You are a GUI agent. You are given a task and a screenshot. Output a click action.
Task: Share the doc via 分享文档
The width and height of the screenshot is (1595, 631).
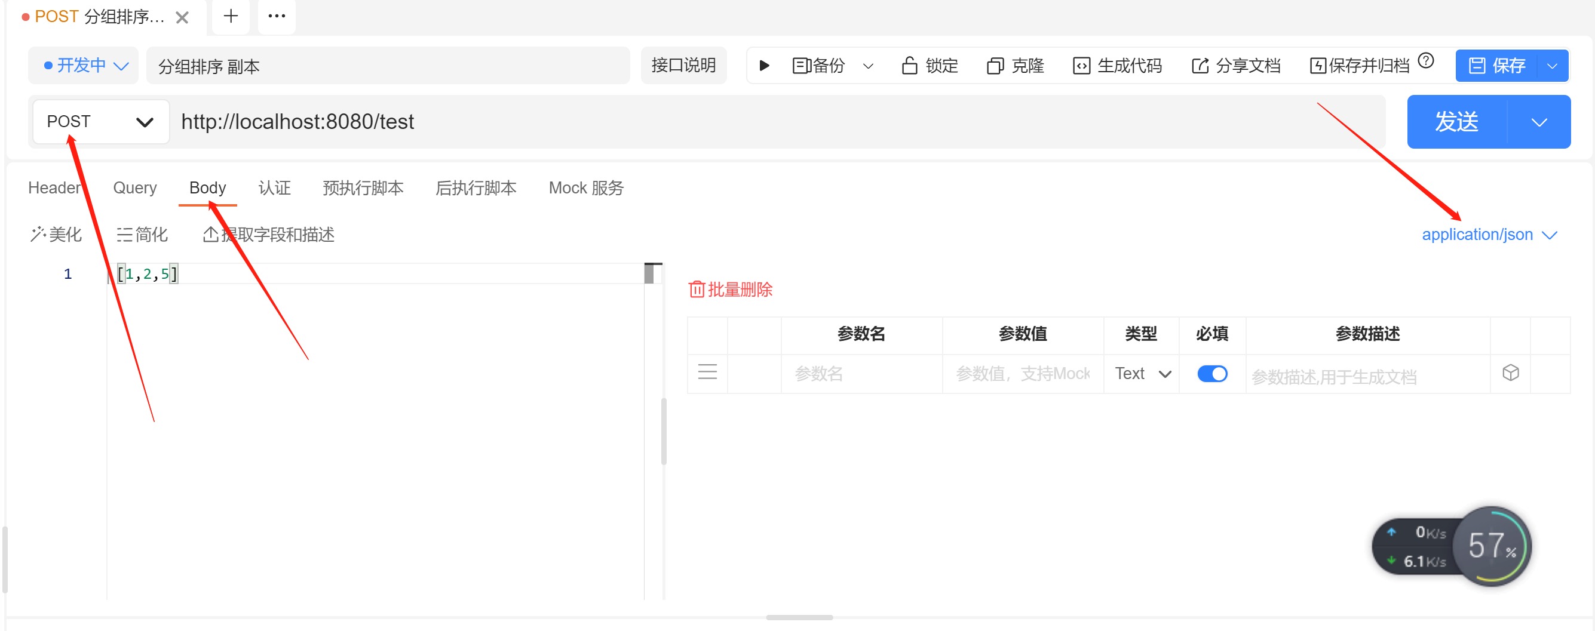1236,66
